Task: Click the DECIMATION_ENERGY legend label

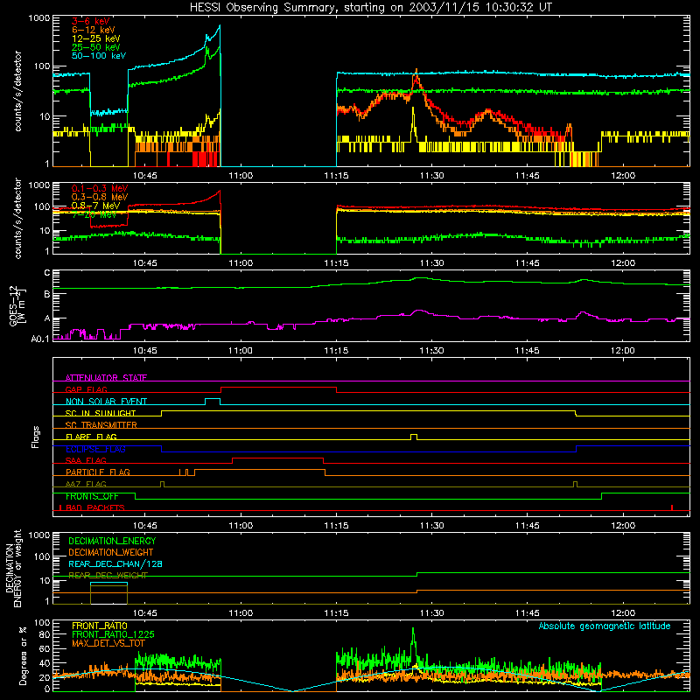Action: pyautogui.click(x=112, y=541)
